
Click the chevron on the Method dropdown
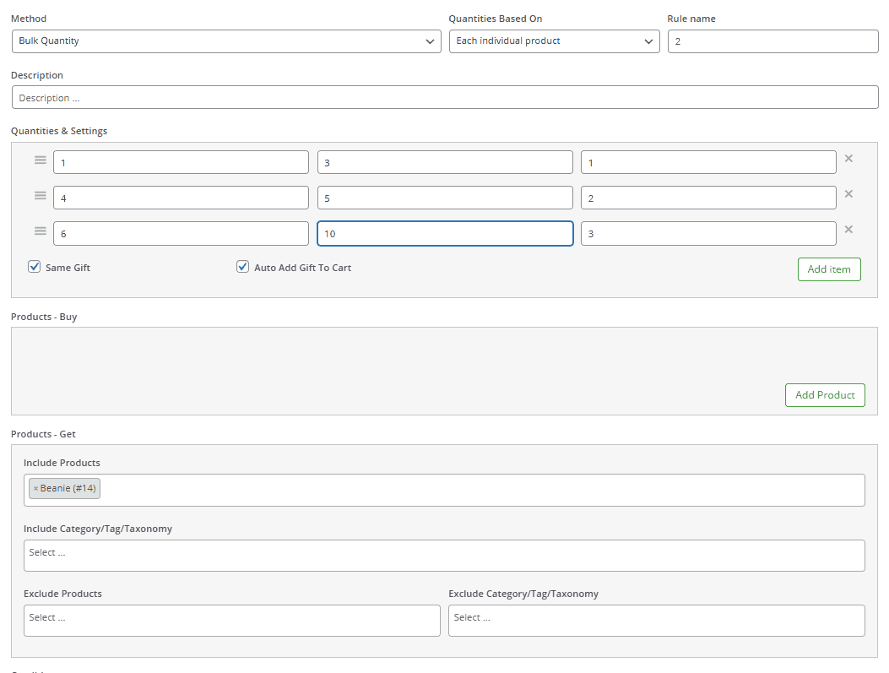430,41
